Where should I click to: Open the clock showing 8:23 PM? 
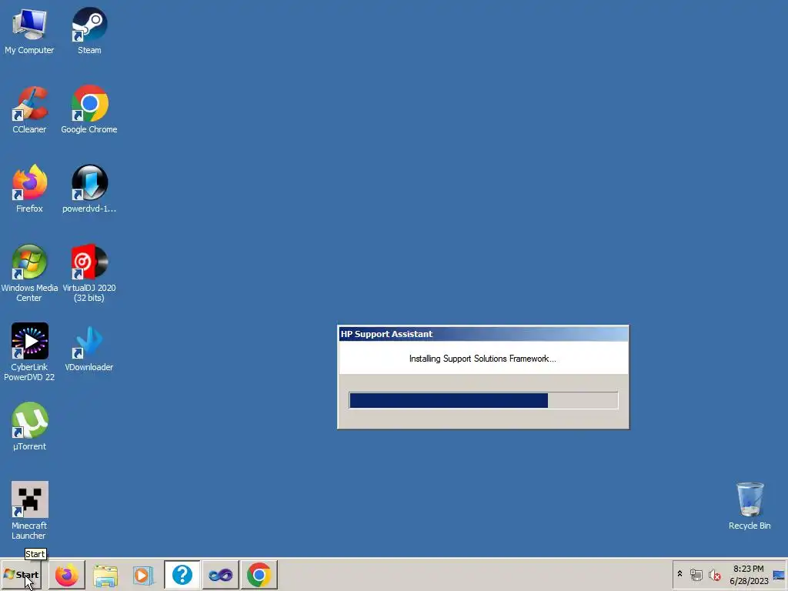749,575
